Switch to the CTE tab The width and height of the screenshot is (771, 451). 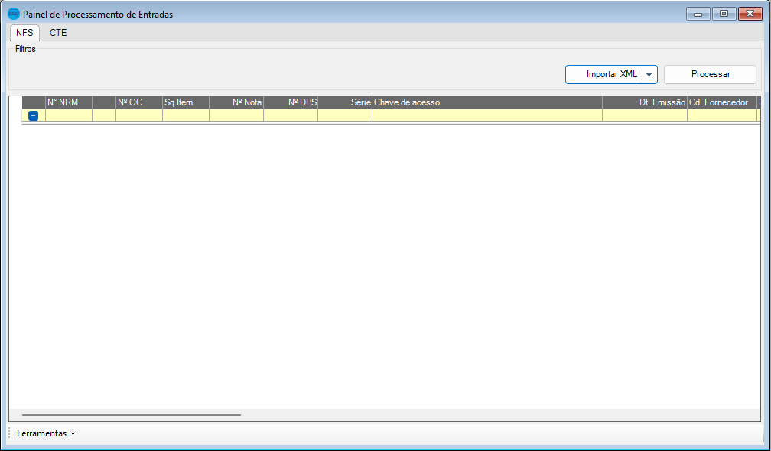[58, 33]
